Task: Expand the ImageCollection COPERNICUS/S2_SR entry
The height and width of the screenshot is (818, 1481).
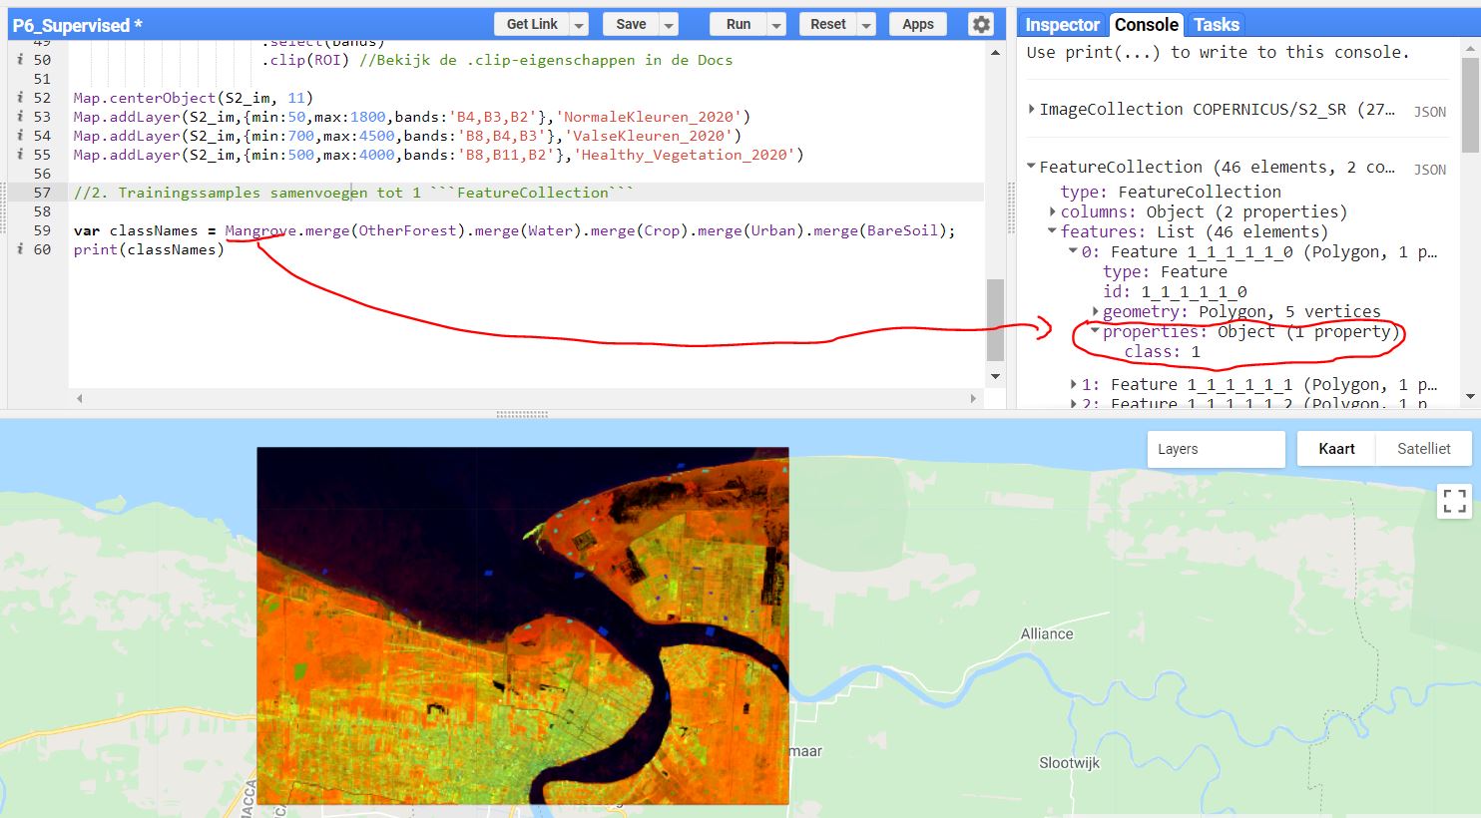Action: 1032,109
